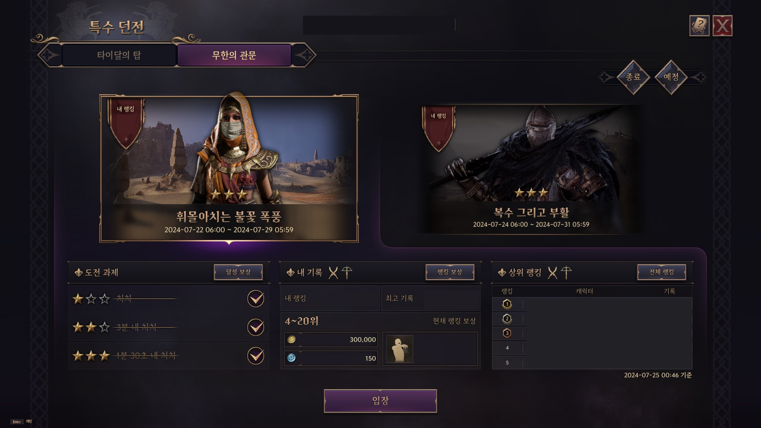The height and width of the screenshot is (428, 761).
Task: Click the first rank medal icon
Action: tap(507, 304)
